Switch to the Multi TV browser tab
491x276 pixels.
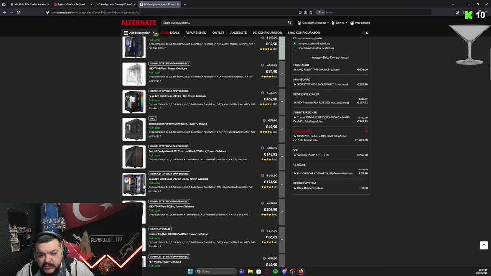click(30, 4)
